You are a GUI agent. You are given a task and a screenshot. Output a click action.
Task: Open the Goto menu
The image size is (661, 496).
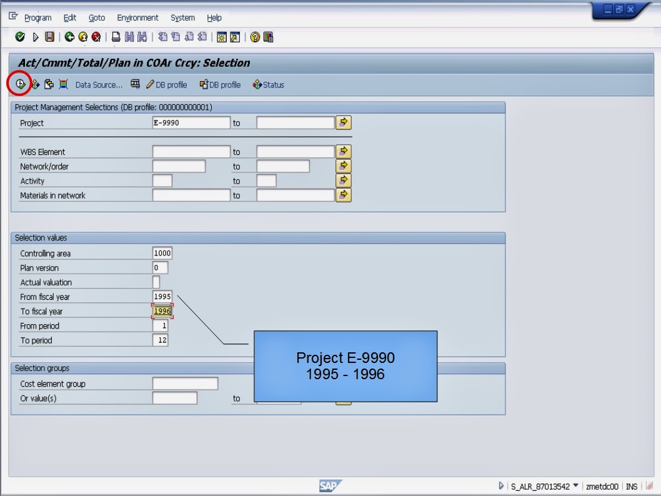(96, 17)
